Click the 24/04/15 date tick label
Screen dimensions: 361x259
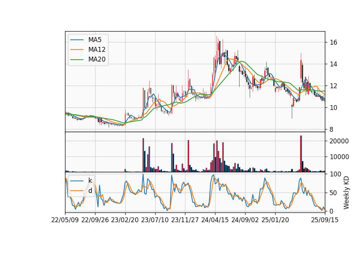coord(215,220)
